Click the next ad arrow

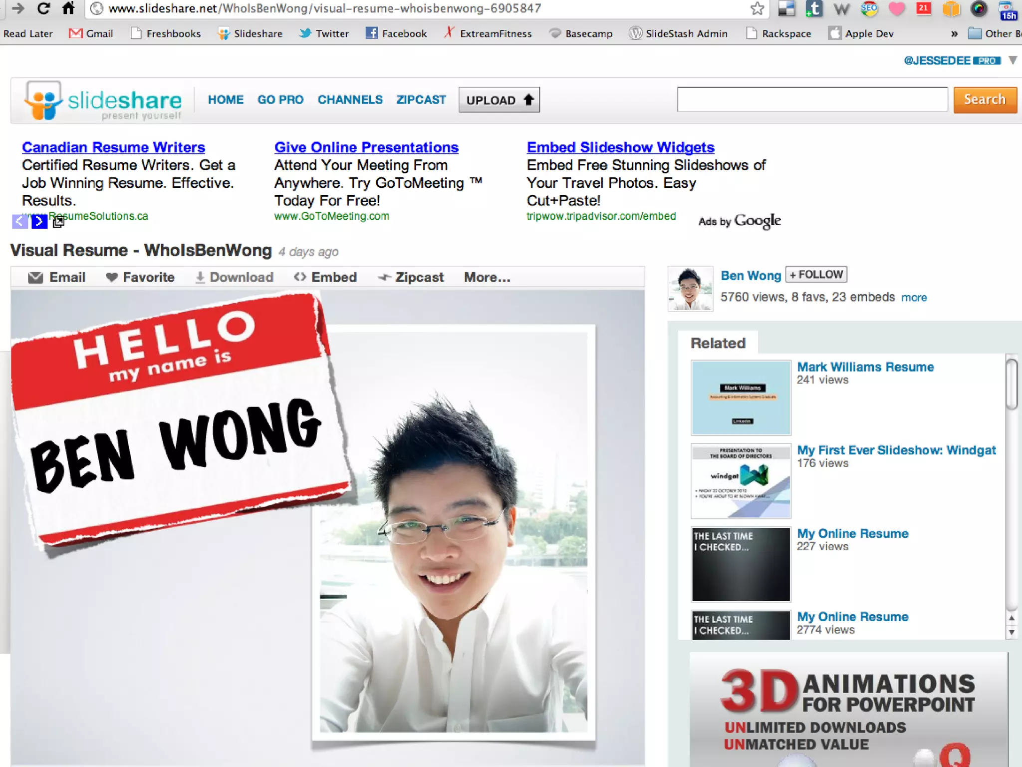(x=39, y=221)
